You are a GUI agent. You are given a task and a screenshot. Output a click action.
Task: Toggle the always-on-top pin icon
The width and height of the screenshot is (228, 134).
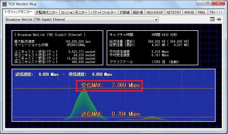[x=219, y=20]
